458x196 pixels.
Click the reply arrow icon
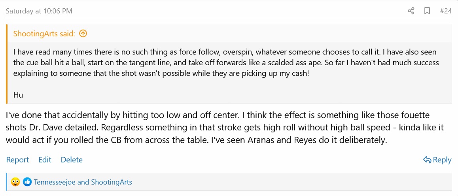(427, 160)
